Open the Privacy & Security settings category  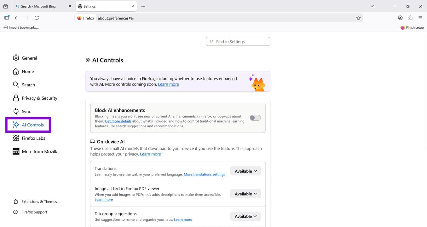point(35,98)
